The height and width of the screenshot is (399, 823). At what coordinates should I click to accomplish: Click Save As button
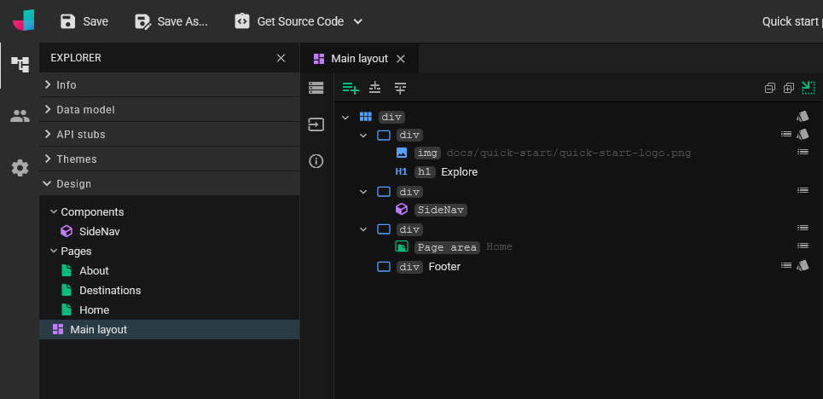point(171,21)
